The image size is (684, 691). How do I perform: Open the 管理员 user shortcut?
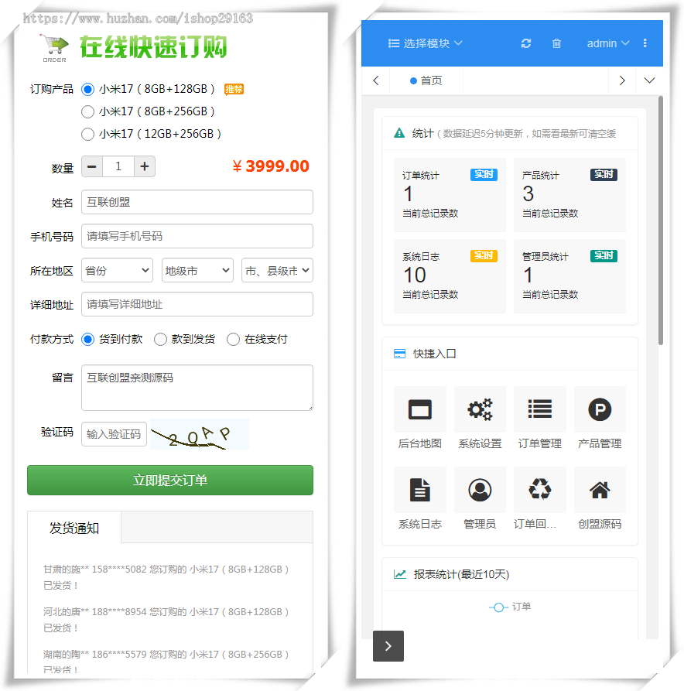(480, 490)
